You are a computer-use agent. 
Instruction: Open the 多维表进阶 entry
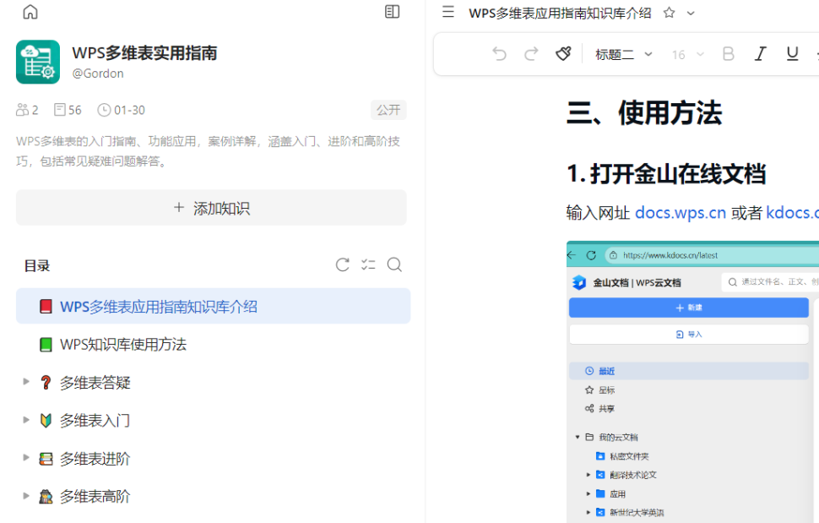[95, 459]
